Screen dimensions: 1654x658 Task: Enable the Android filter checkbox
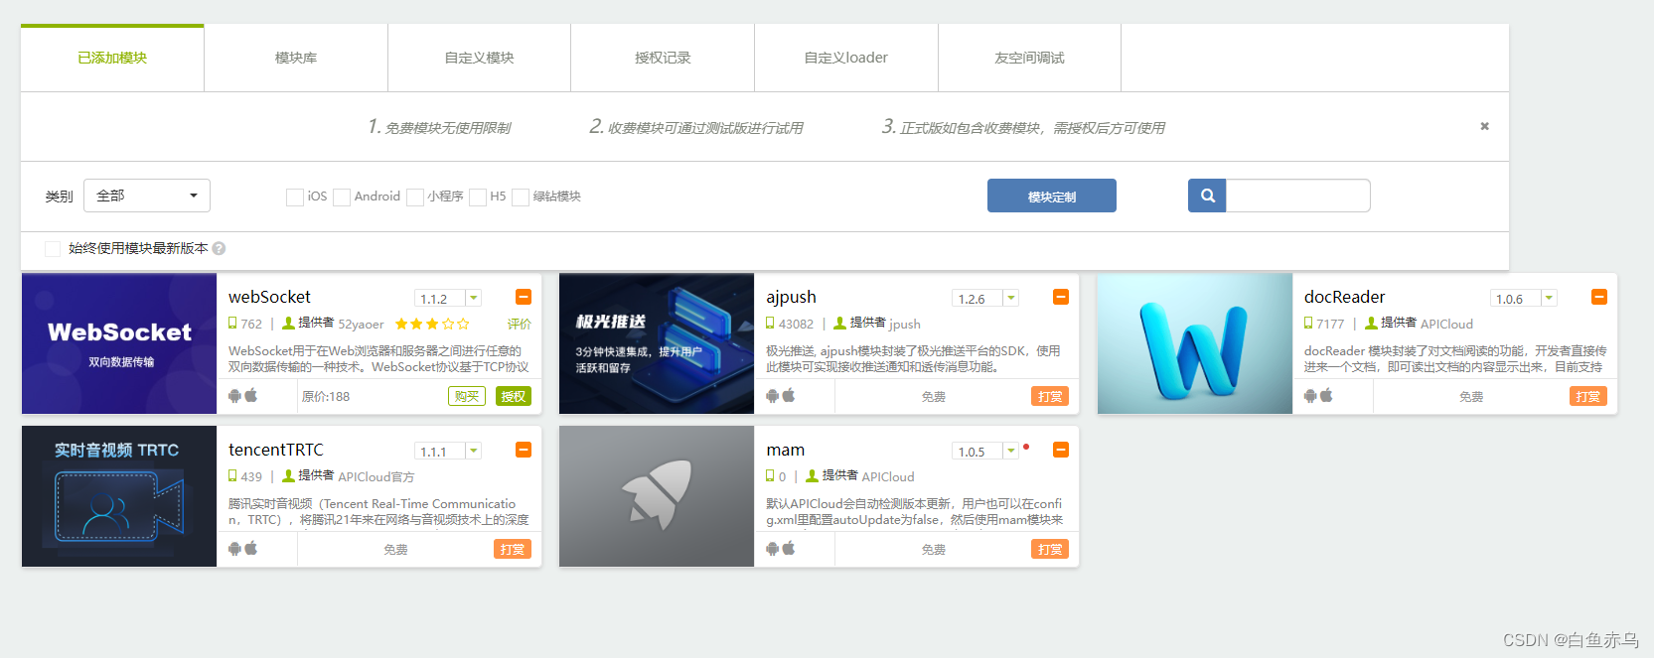[342, 197]
